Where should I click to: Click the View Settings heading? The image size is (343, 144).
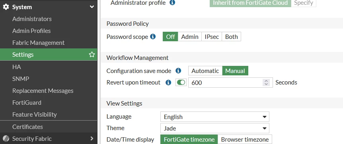click(124, 103)
